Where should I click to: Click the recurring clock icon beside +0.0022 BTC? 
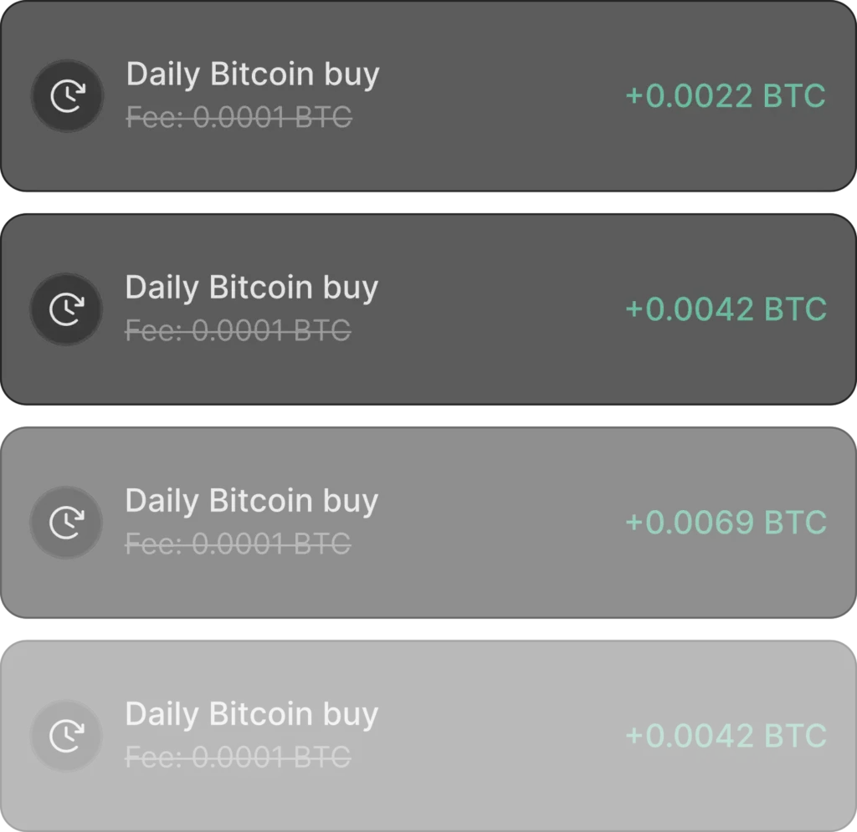[67, 96]
